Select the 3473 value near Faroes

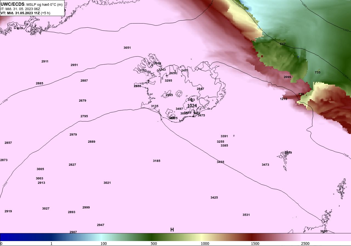pyautogui.click(x=265, y=165)
